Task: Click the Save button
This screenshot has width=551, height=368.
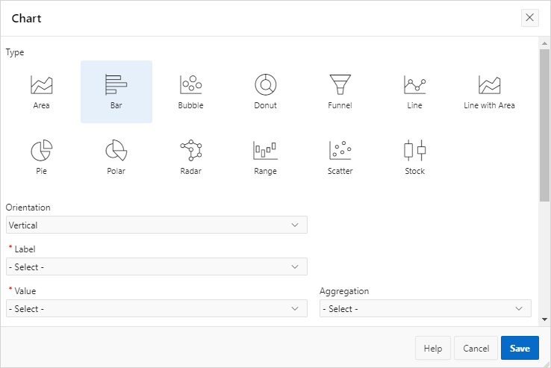Action: [x=520, y=349]
